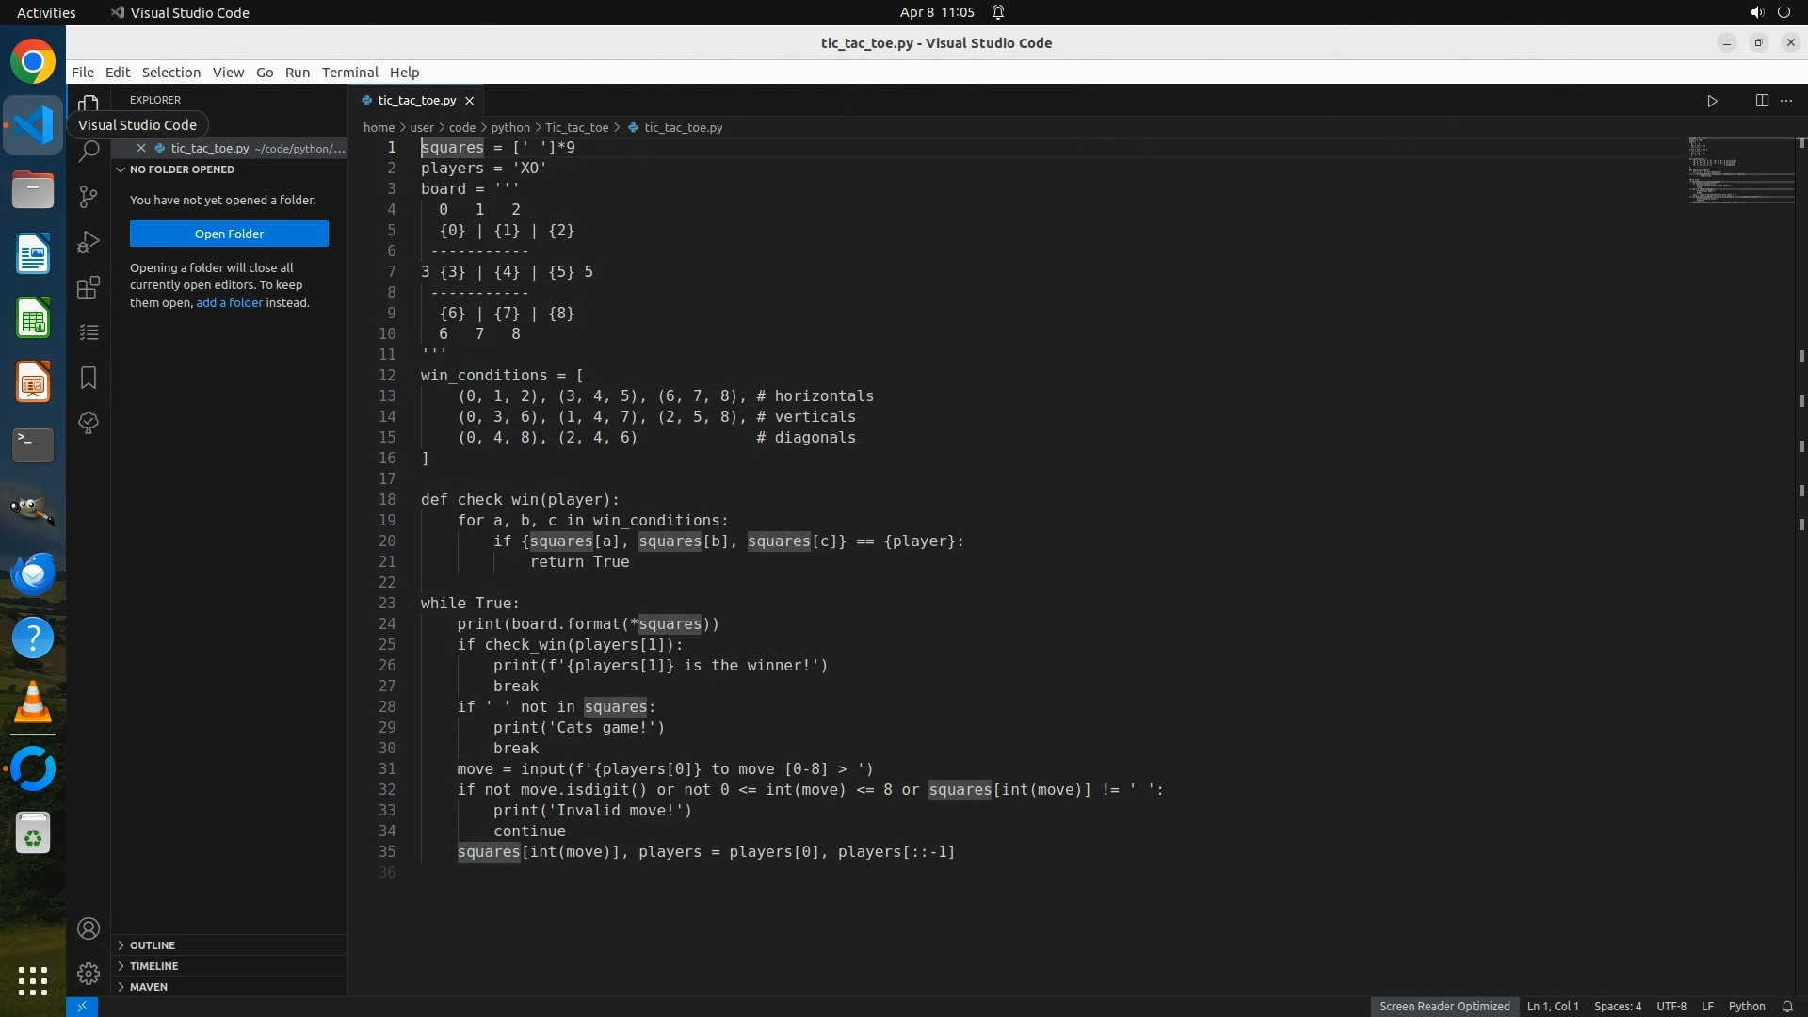Open the Accounts icon in activity bar
This screenshot has height=1017, width=1808.
coord(89,928)
